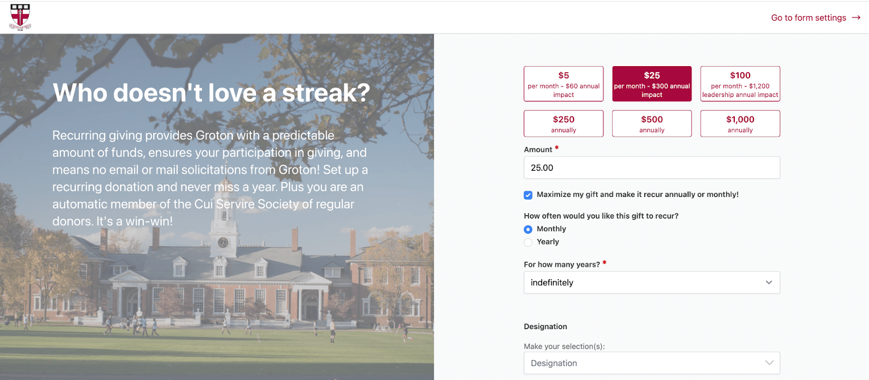Click the Groton School crest logo
The image size is (869, 380).
[20, 17]
